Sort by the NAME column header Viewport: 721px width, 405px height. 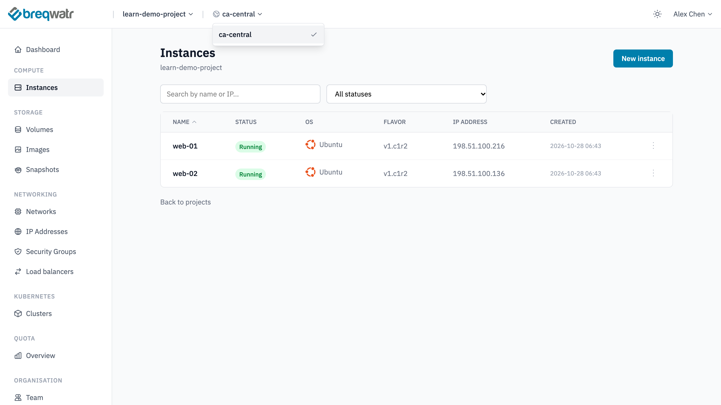pyautogui.click(x=185, y=122)
